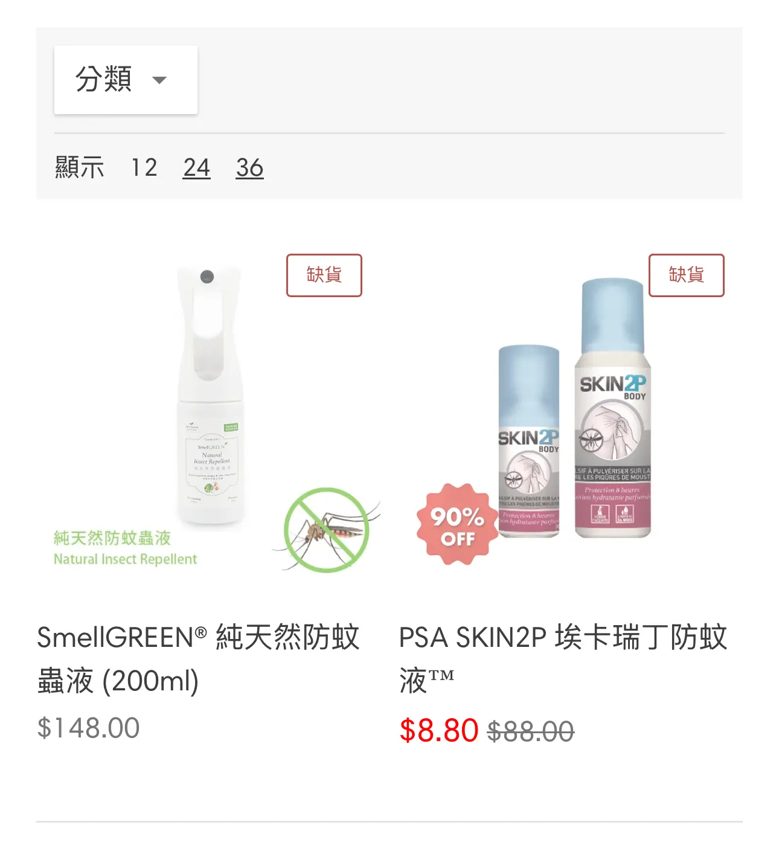Click the smaller SKIN2P bottle
This screenshot has width=779, height=848.
pos(529,442)
